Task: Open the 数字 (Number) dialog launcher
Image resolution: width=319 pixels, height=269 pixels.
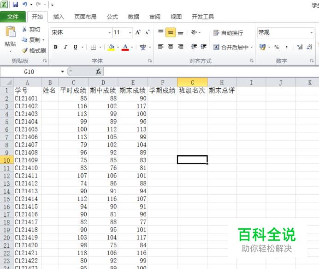Action: coord(312,61)
